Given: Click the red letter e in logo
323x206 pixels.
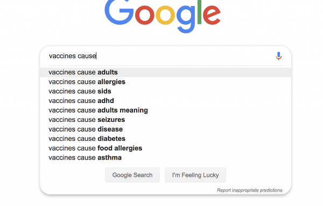Looking at the screenshot, I should coord(212,15).
